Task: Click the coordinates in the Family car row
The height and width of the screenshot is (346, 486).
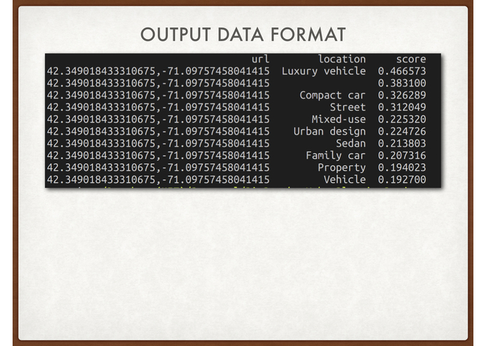Action: tap(158, 155)
